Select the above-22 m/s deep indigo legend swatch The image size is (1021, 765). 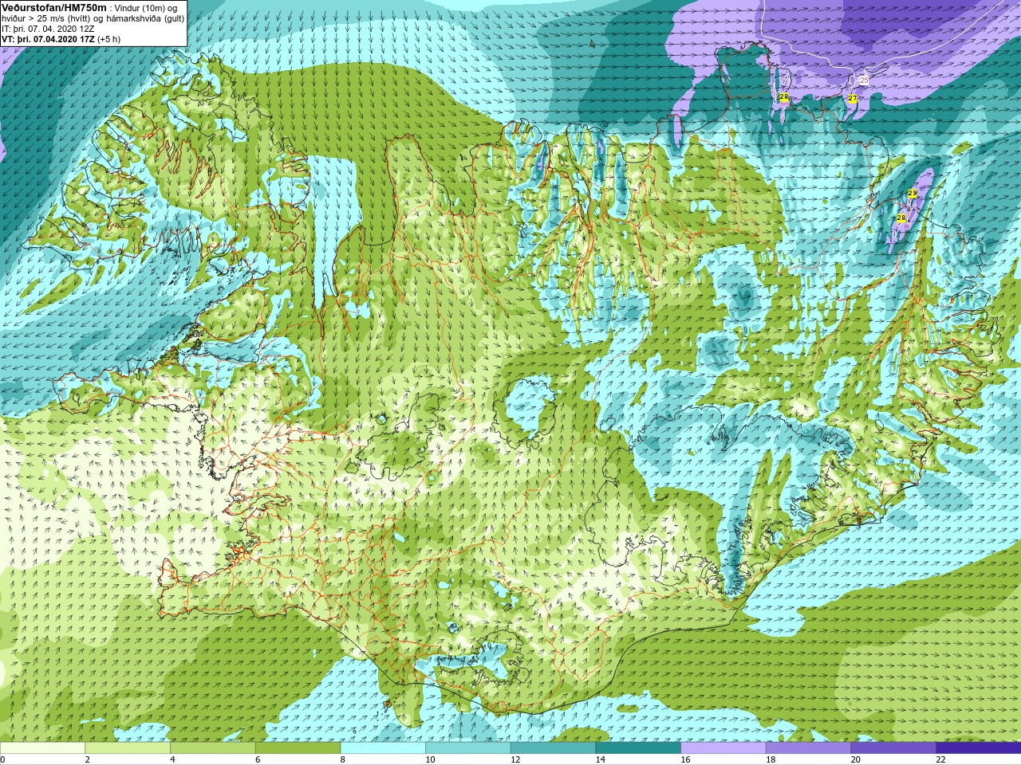979,748
